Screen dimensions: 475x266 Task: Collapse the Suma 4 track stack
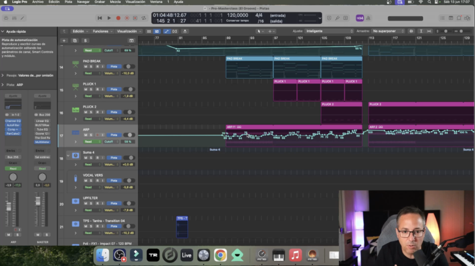[x=68, y=155]
